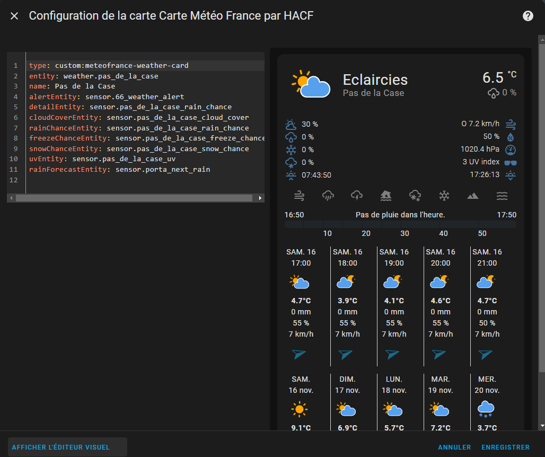This screenshot has width=545, height=457.
Task: Click the avalanche mountain alert icon
Action: (x=472, y=196)
